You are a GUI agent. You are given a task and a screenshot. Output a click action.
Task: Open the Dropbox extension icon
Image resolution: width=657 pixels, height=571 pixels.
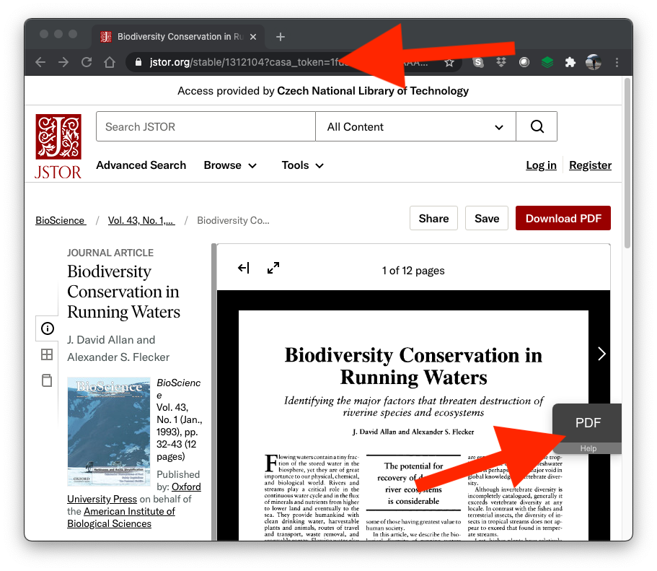click(501, 63)
